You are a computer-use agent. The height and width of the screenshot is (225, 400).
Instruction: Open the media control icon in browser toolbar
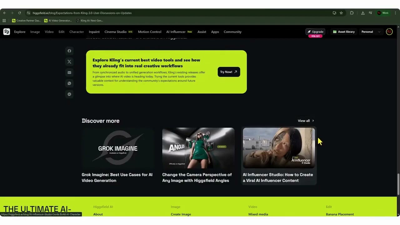pos(370,13)
